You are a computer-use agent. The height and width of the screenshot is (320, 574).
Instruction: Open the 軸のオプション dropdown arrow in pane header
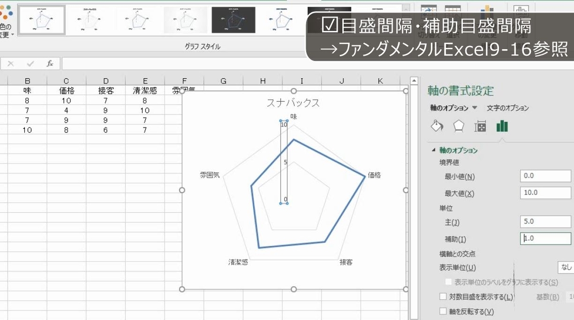click(x=475, y=108)
